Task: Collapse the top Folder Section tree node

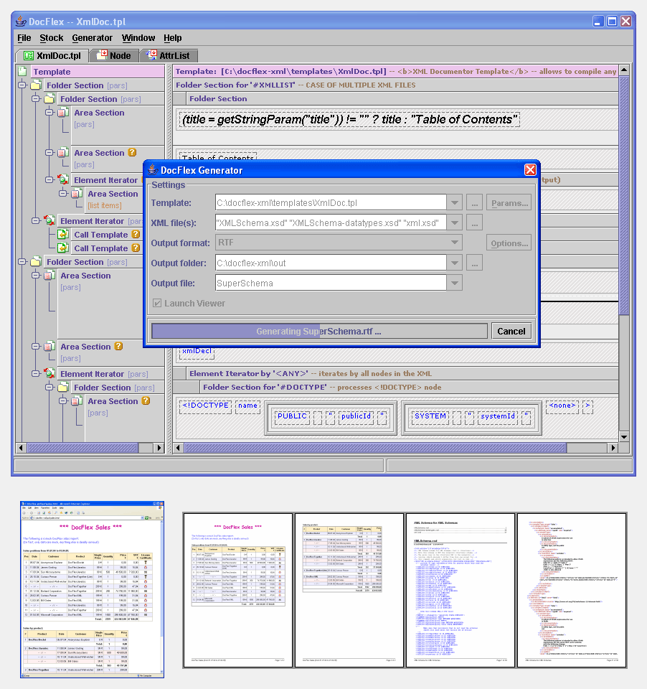Action: point(22,85)
